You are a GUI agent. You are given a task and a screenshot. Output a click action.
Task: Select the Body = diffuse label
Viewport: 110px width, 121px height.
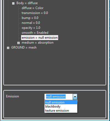pos(27,3)
